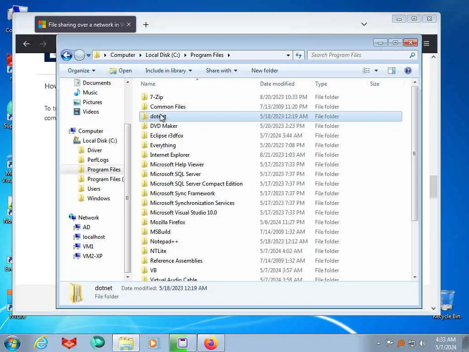Click the Explorer Back navigation button
The height and width of the screenshot is (352, 469).
66,55
